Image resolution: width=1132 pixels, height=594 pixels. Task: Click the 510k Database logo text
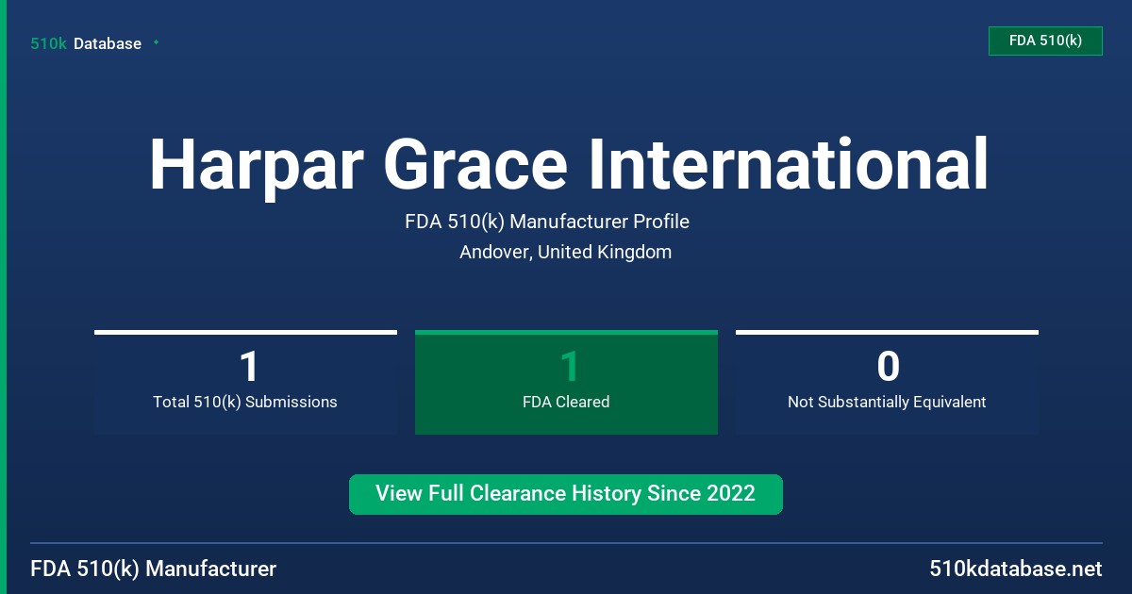tap(86, 43)
